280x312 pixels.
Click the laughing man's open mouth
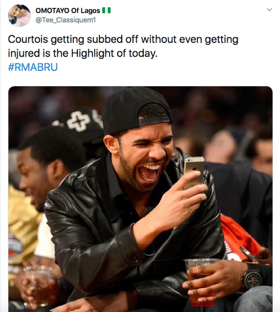150,172
